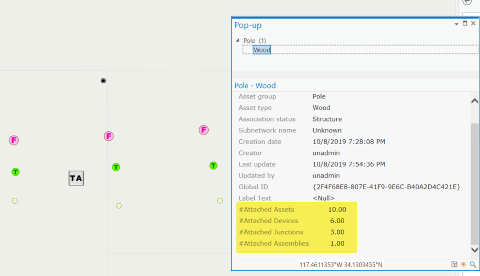Click the Global ID value in braces
Viewport: 480px width, 276px height.
(386, 187)
